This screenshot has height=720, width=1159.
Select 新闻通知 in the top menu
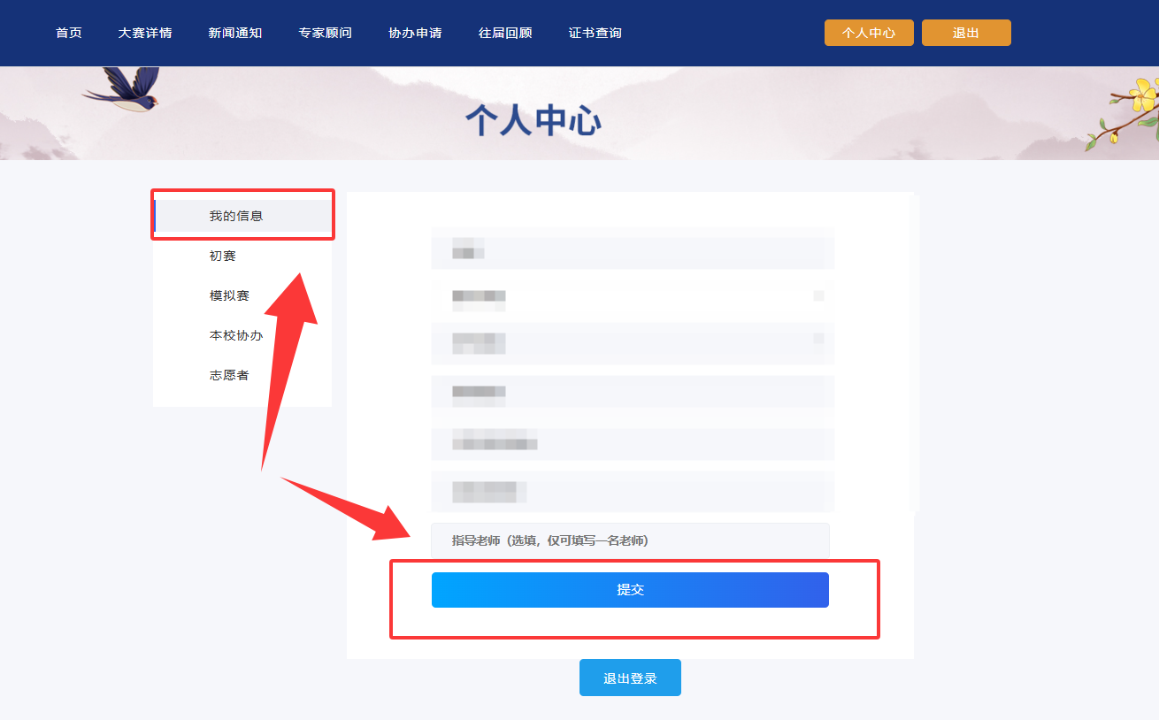tap(235, 33)
